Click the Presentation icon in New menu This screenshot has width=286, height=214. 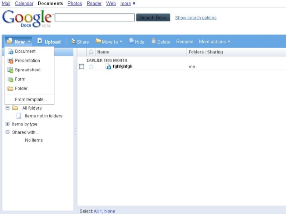pyautogui.click(x=10, y=61)
